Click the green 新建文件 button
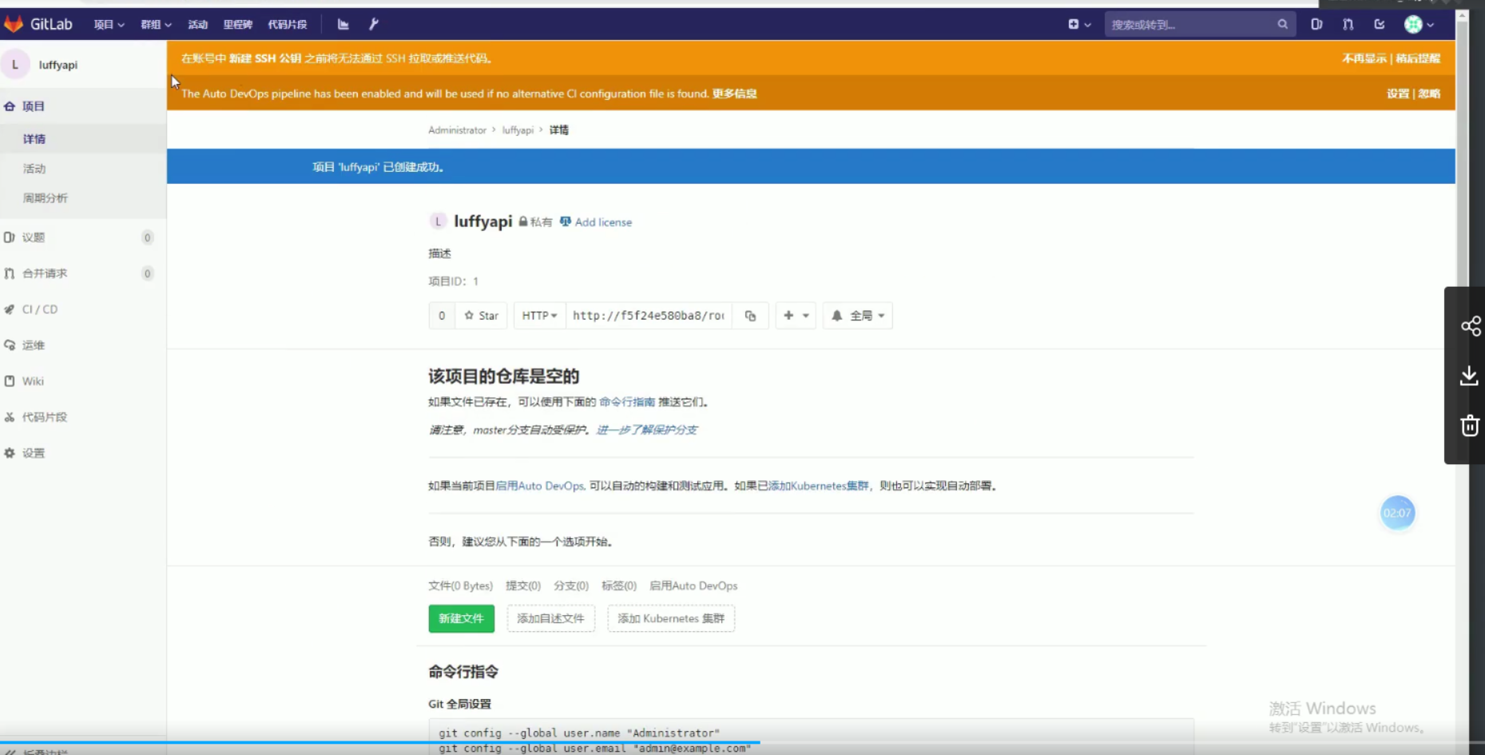 pos(462,618)
